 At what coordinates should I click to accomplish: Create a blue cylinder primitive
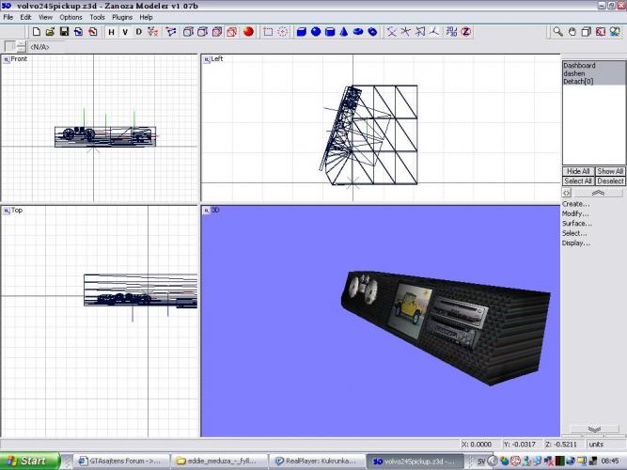tap(329, 31)
